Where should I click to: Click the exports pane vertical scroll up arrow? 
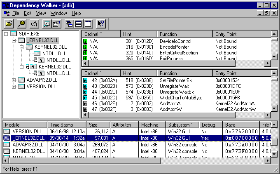coord(274,73)
